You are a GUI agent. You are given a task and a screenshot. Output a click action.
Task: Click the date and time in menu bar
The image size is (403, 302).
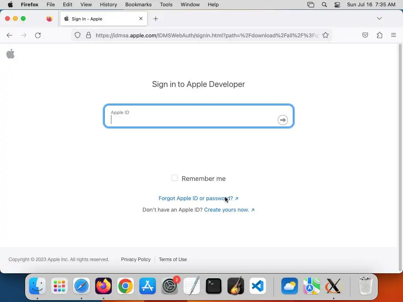(x=371, y=5)
